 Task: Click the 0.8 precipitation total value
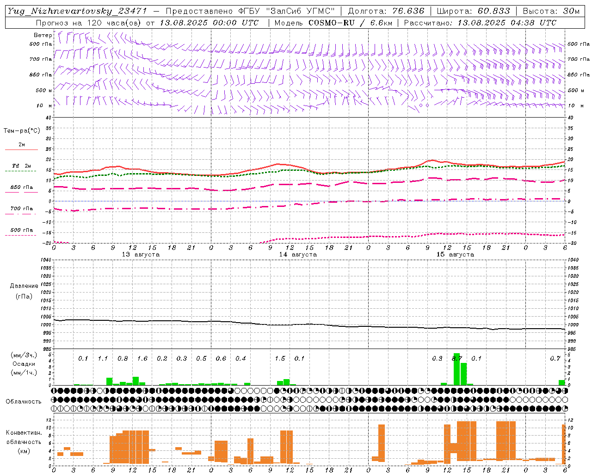123,359
